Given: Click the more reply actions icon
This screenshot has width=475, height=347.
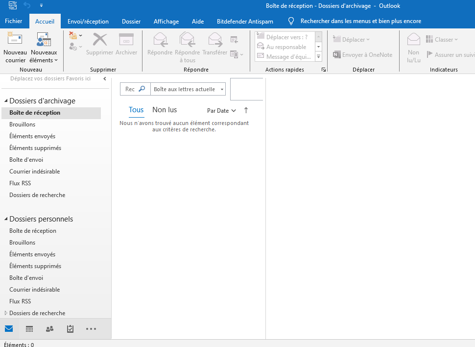Looking at the screenshot, I should coord(234,54).
